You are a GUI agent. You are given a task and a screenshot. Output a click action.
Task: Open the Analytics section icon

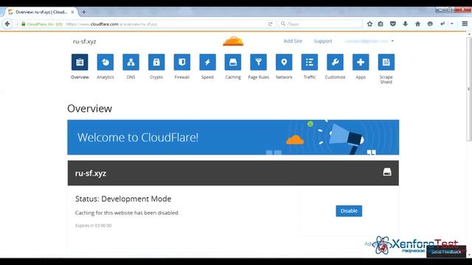pos(105,62)
